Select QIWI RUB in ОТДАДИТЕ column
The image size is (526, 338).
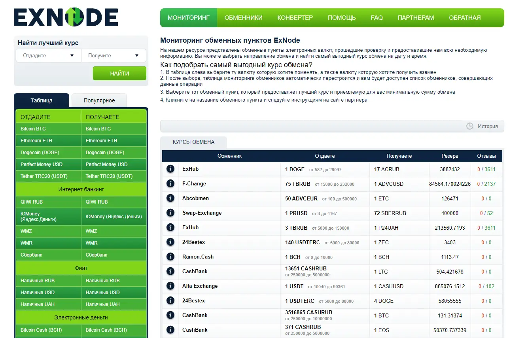pyautogui.click(x=48, y=202)
